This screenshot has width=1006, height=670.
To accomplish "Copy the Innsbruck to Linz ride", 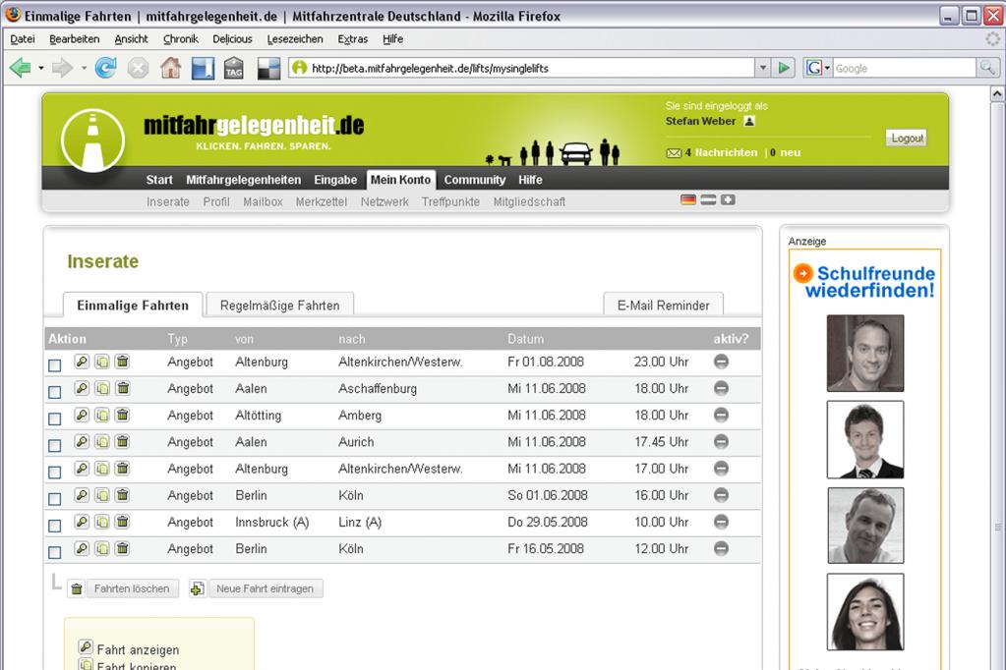I will pyautogui.click(x=102, y=522).
